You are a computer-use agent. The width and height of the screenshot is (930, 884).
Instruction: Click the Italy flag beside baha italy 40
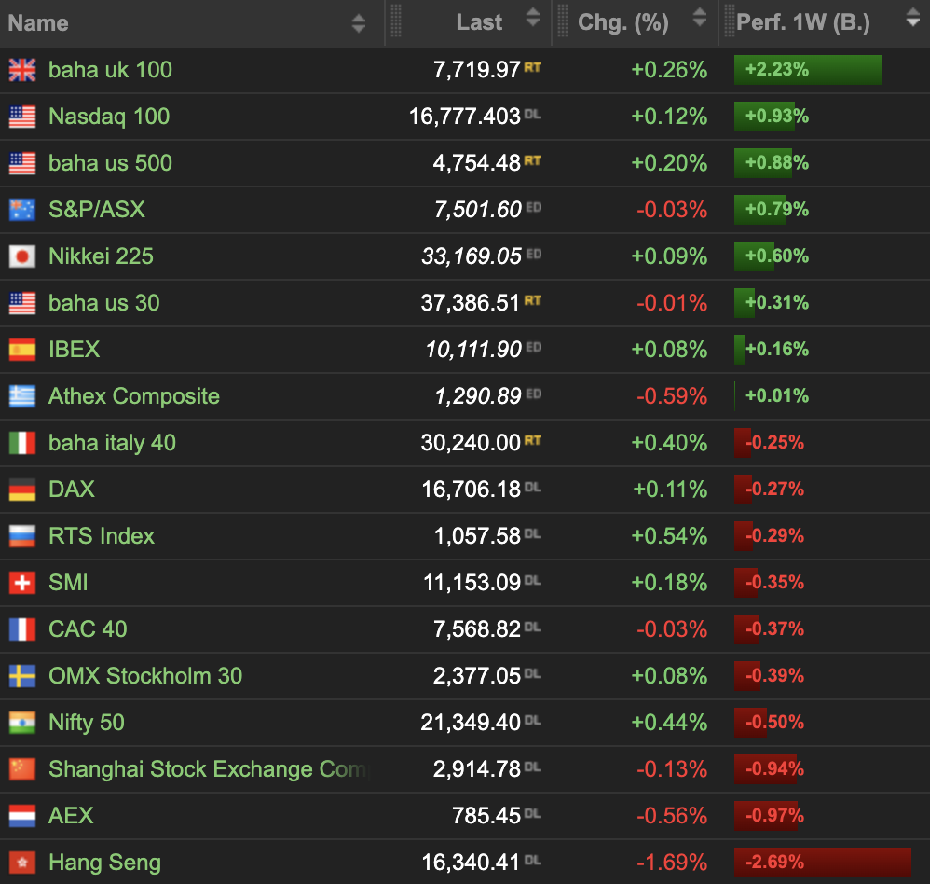[22, 443]
